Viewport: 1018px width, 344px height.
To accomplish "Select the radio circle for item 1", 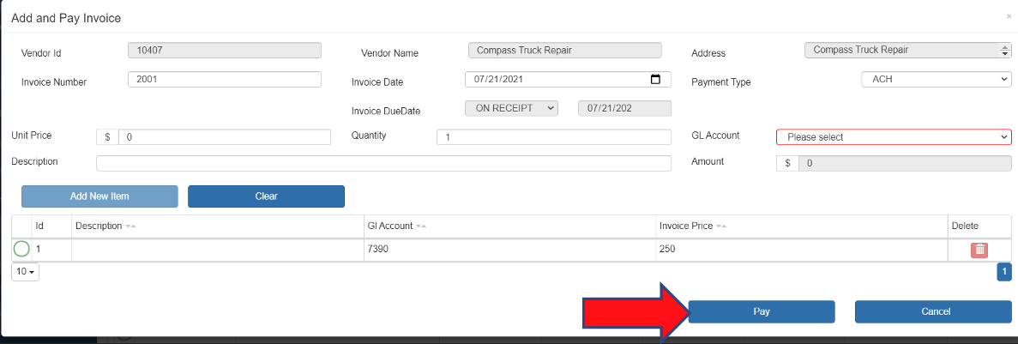I will coord(21,249).
